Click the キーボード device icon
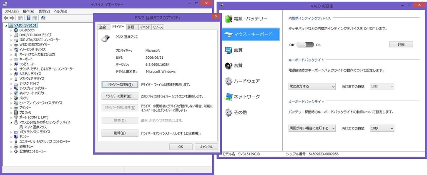The width and height of the screenshot is (427, 175). coord(16,59)
